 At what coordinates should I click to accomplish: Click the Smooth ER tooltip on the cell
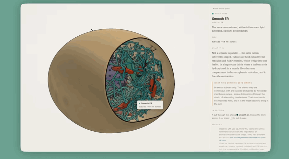(x=150, y=105)
